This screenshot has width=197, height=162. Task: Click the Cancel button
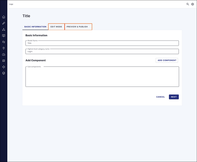tap(160, 97)
